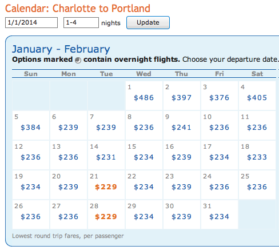Image resolution: width=279 pixels, height=250 pixels.
Task: Choose the January 18 fare of $233
Action: [257, 157]
